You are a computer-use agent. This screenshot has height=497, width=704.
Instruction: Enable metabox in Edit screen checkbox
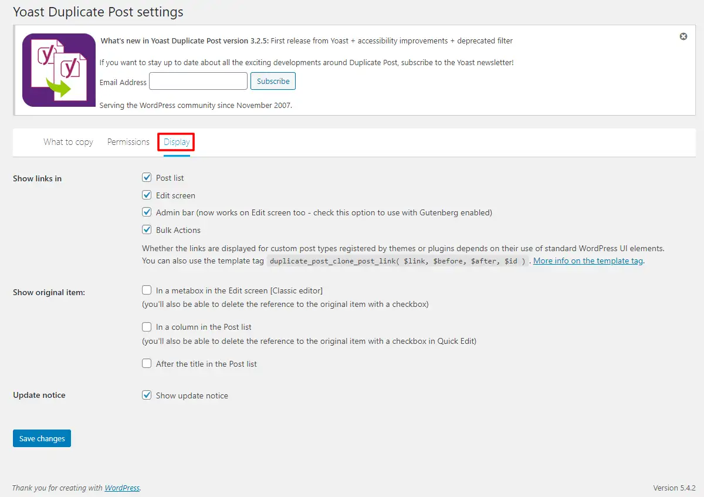pyautogui.click(x=147, y=290)
